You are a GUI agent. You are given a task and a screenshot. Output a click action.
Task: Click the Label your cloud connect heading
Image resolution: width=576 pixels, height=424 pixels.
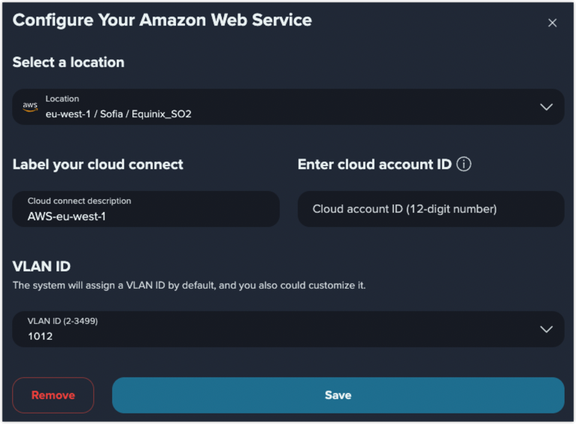coord(98,165)
